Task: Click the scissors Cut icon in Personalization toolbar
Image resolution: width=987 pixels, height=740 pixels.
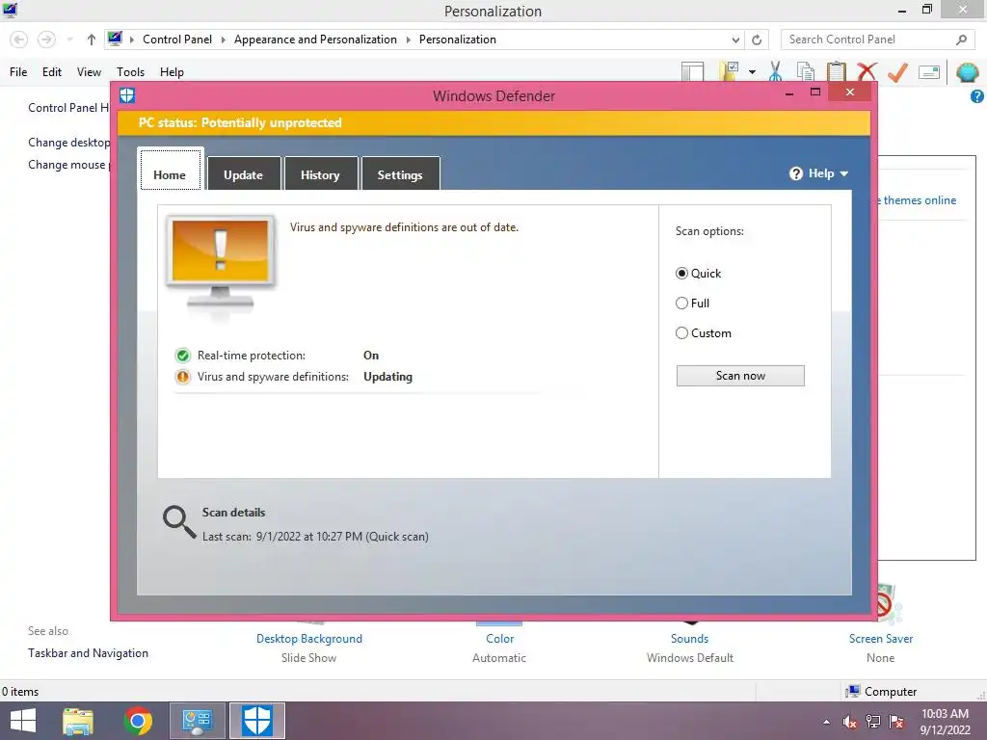Action: click(x=776, y=71)
